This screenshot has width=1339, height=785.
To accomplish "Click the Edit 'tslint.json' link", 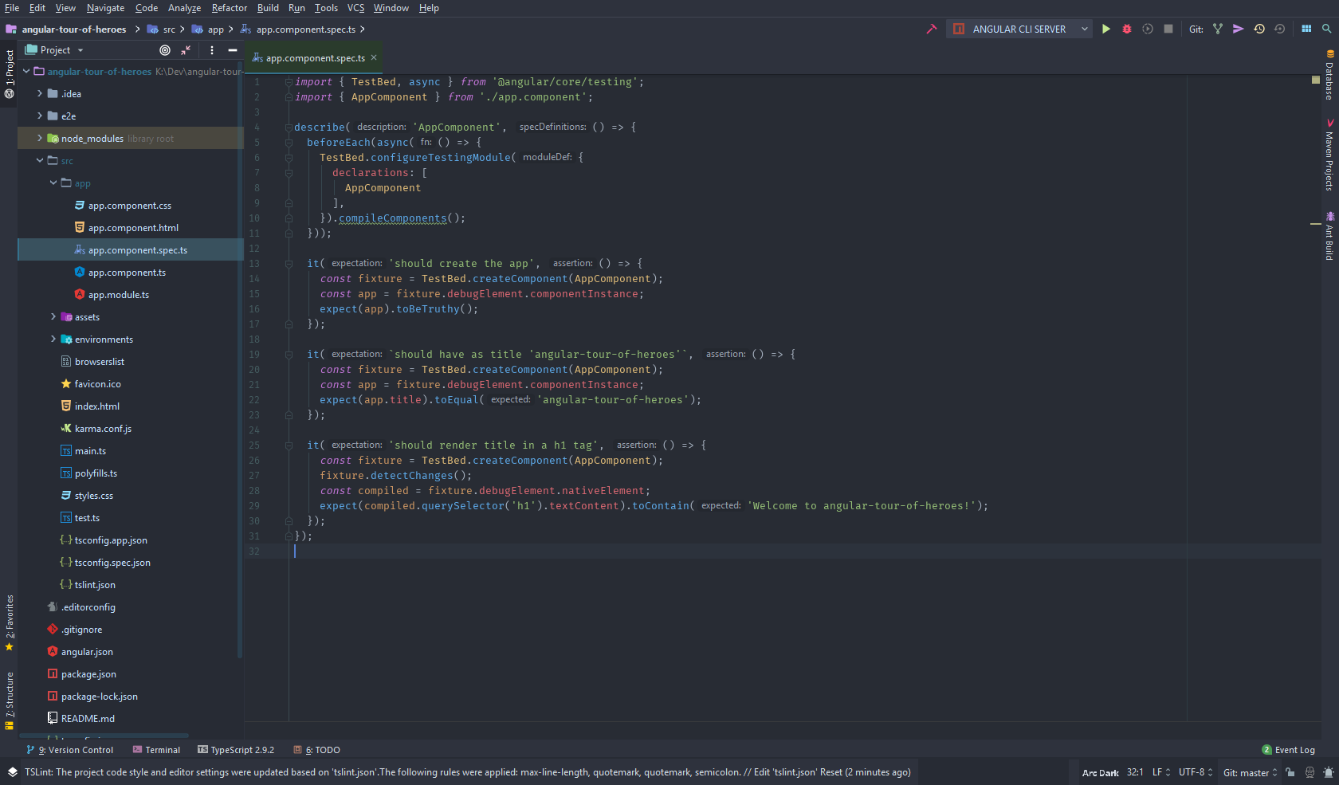I will click(785, 772).
